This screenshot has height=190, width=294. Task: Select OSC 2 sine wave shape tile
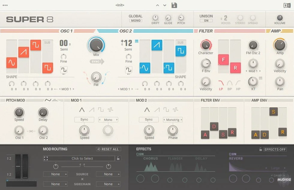click(145, 68)
